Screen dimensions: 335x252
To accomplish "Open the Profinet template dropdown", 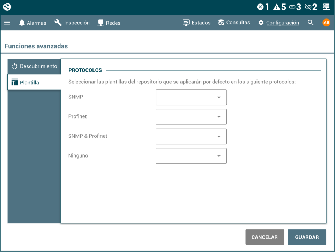I will tap(191, 117).
